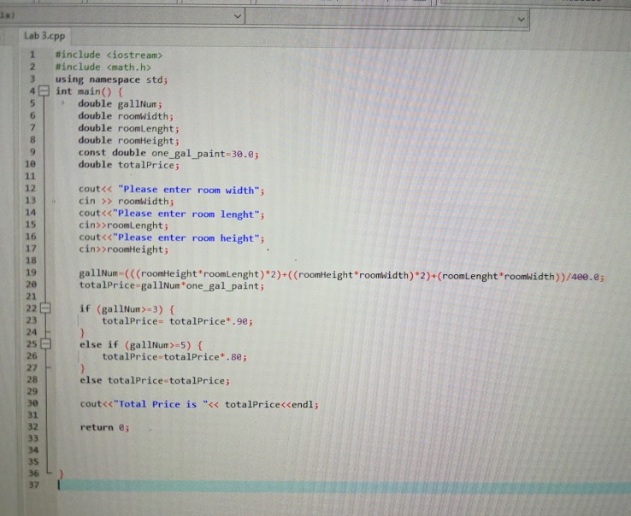Viewport: 631px width, 516px height.
Task: Click the "Please enter room lenght" string
Action: click(186, 214)
